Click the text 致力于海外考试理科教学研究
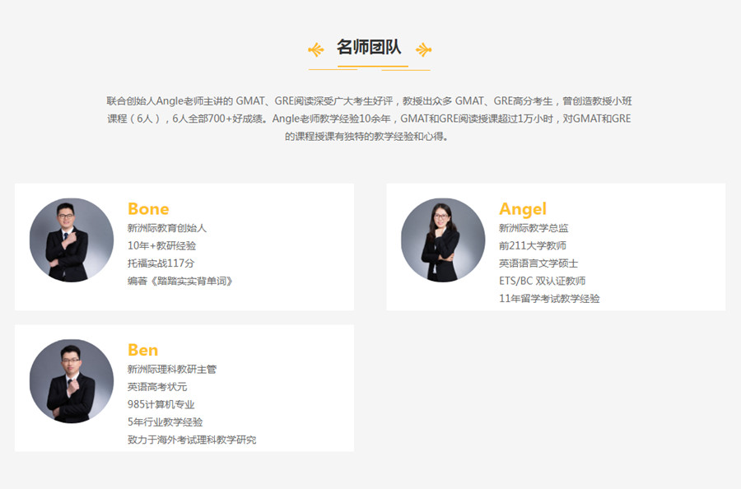 (191, 440)
